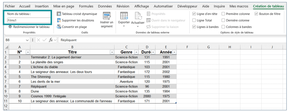Open the N° column filter dropdown

click(28, 52)
